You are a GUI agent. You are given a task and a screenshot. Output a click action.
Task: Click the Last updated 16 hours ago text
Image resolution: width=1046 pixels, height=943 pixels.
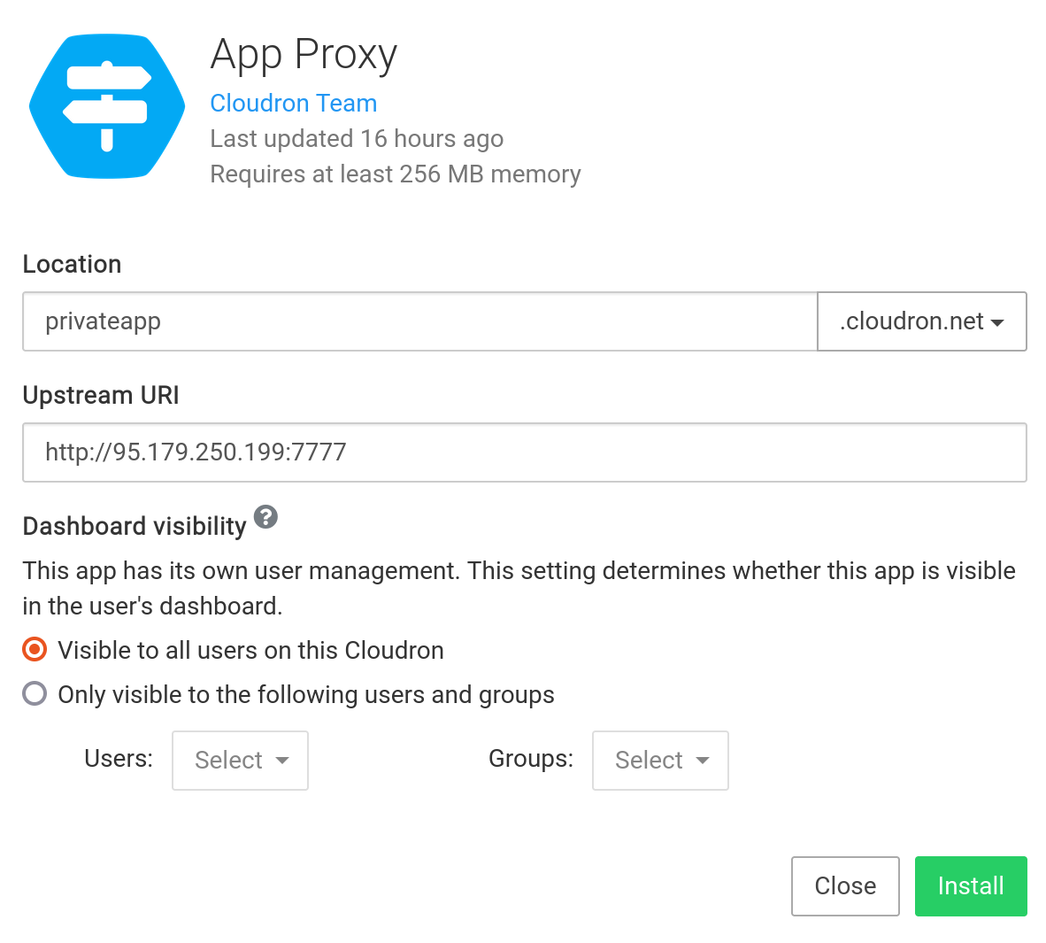[357, 139]
